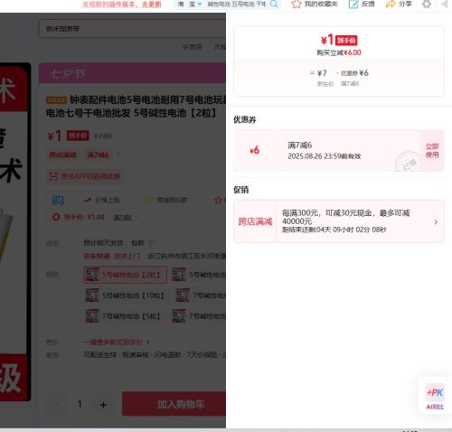The height and width of the screenshot is (432, 452).
Task: Click the 反馈 feedback edit icon
Action: pos(353,4)
